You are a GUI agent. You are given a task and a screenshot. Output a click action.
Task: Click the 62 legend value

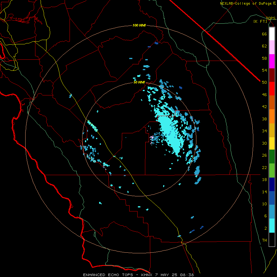264,46
